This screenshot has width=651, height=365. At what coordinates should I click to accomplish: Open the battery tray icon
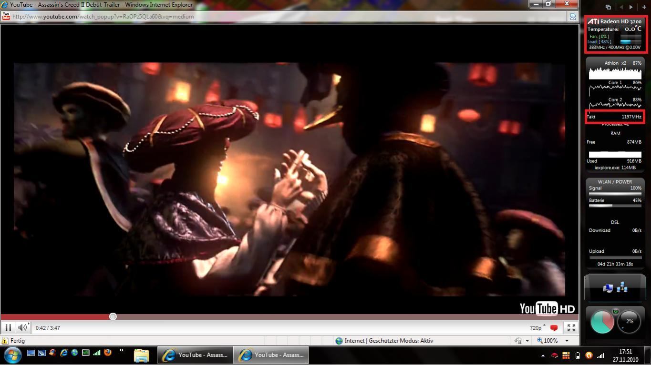coord(578,355)
